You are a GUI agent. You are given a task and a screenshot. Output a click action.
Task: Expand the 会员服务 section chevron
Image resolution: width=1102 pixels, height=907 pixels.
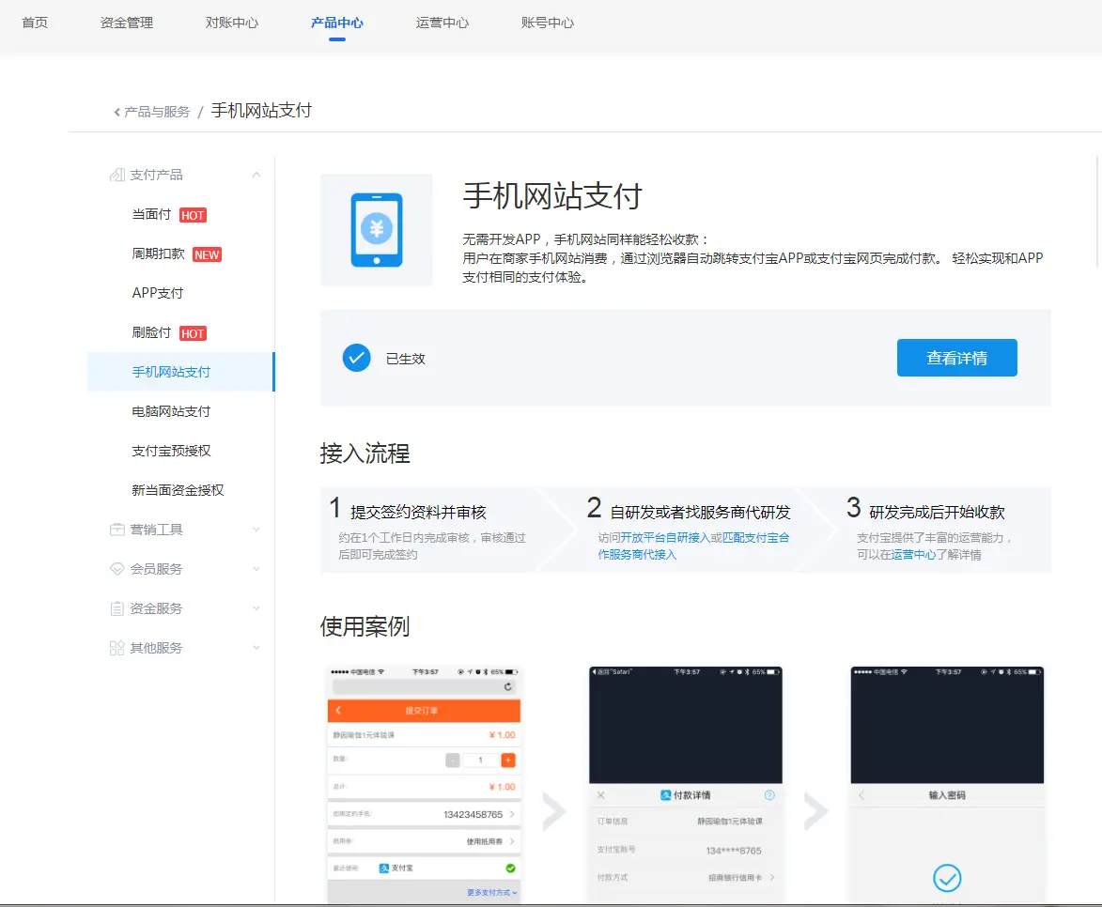point(256,569)
